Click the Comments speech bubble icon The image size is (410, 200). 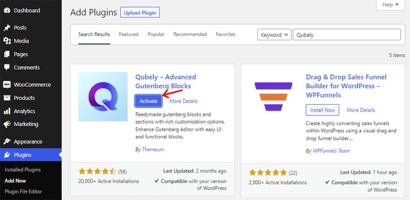tap(7, 67)
